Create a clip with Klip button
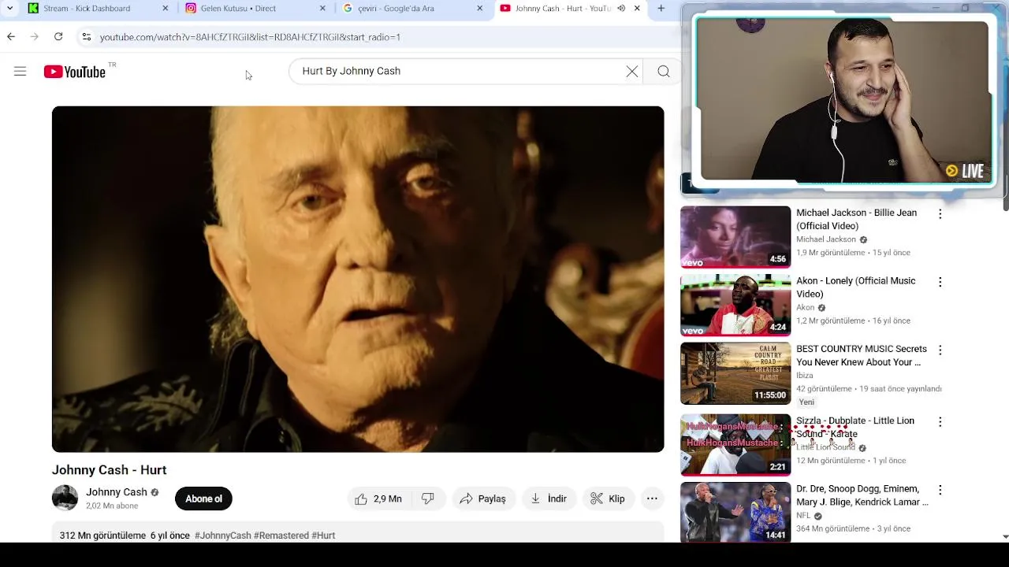The width and height of the screenshot is (1009, 567). (608, 499)
